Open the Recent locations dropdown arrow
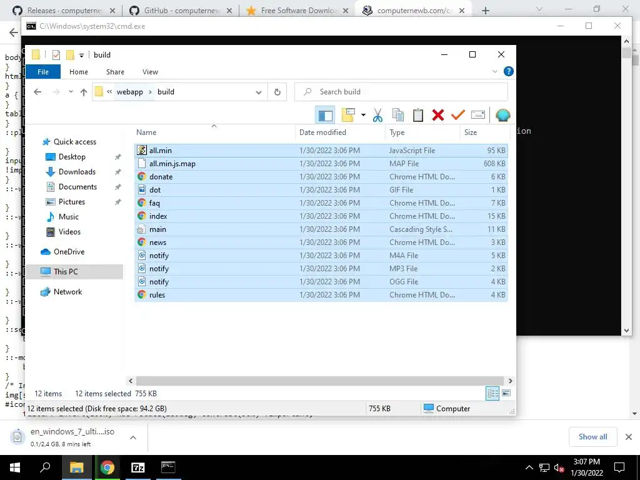 pyautogui.click(x=71, y=92)
